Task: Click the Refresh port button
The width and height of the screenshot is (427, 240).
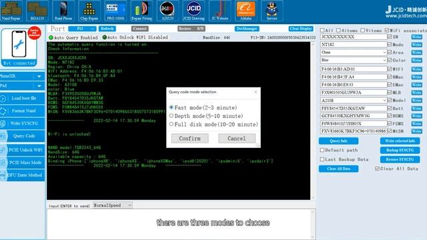Action: tap(107, 29)
